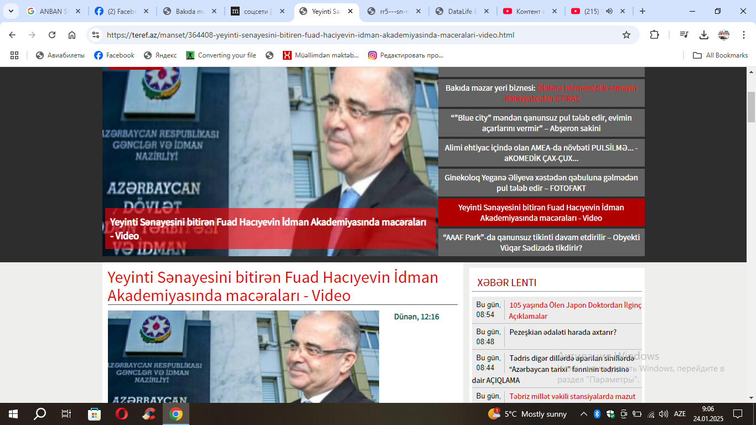
Task: Open the media controls icon
Action: [684, 35]
